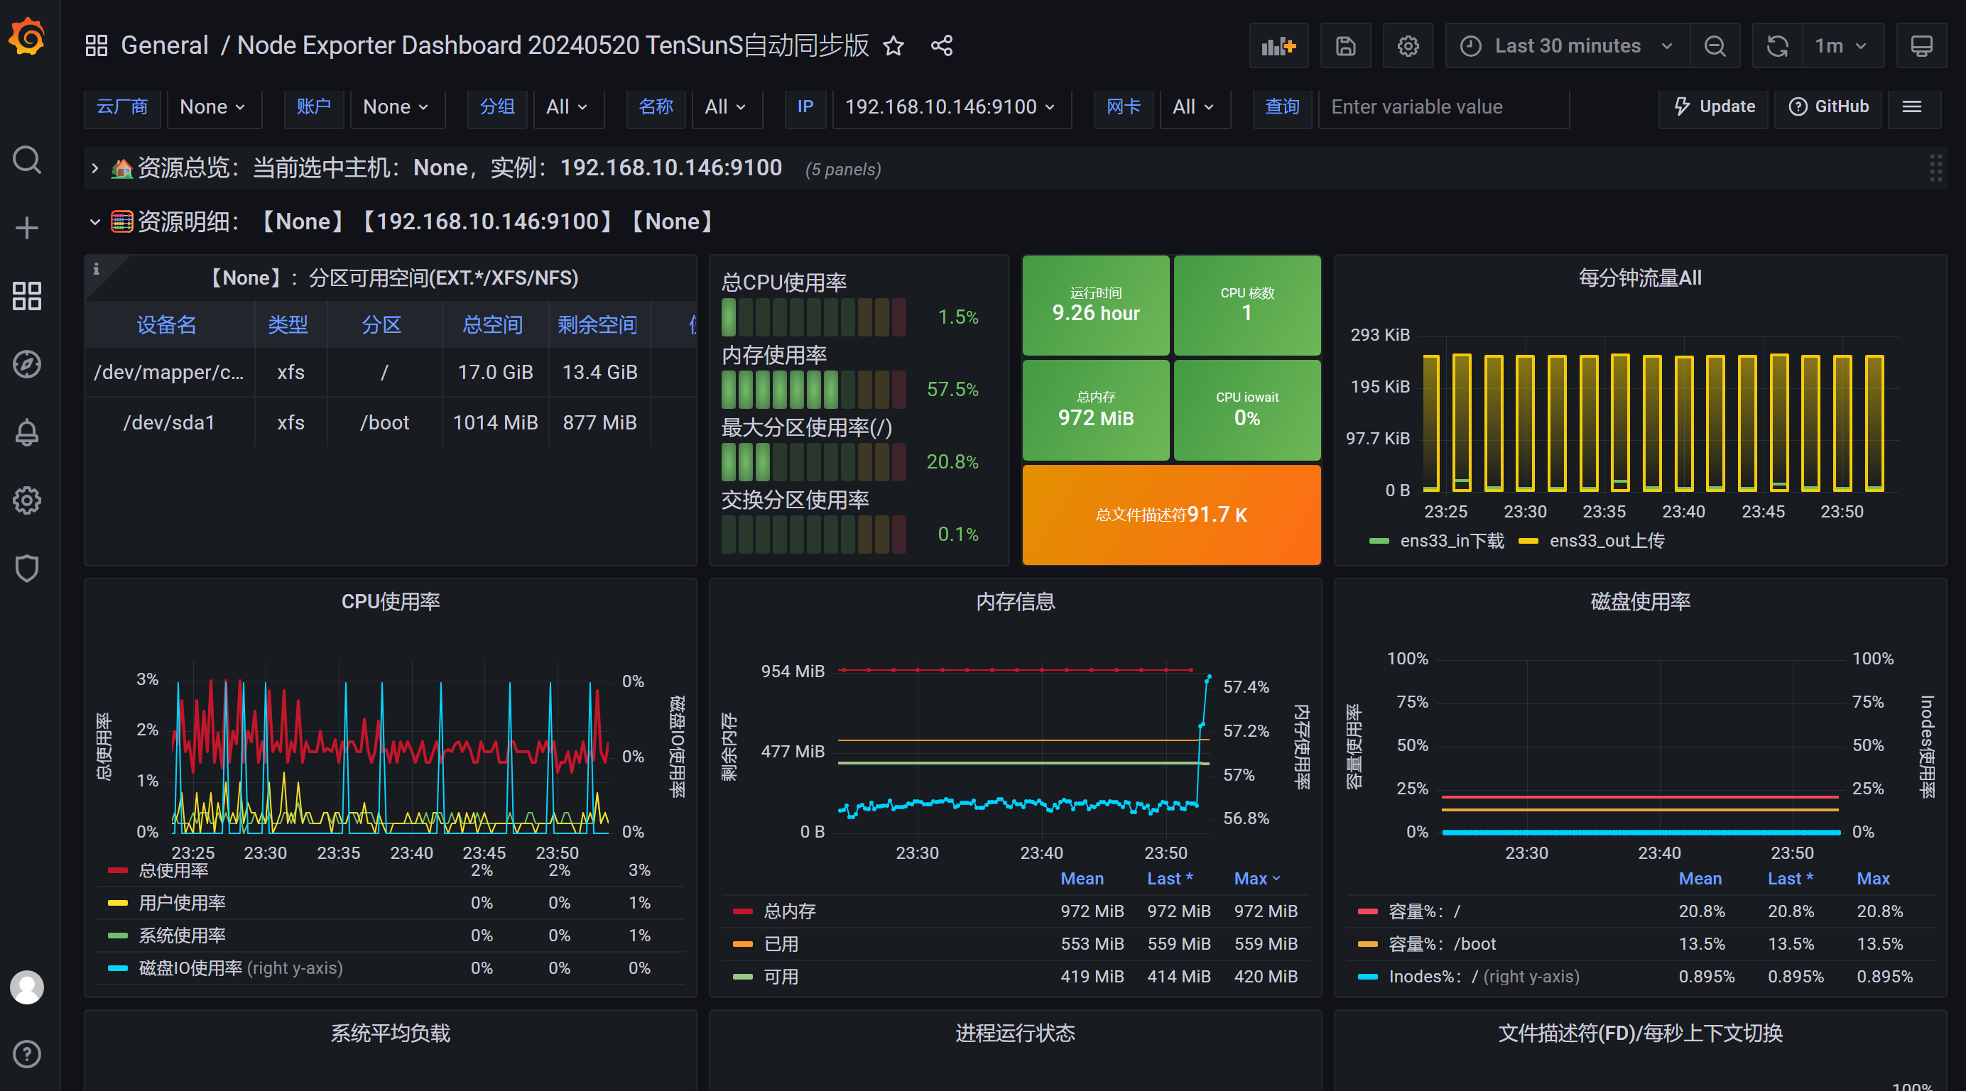Zoom out the time range
The height and width of the screenshot is (1091, 1966).
(x=1715, y=45)
